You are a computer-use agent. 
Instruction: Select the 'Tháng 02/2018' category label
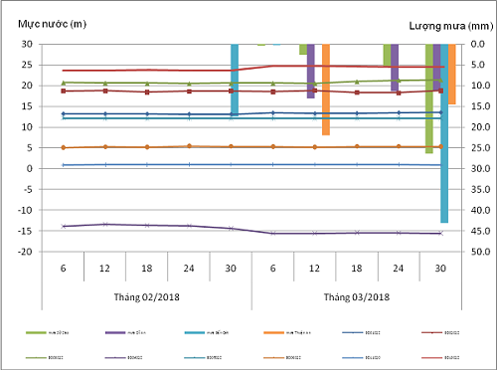click(x=146, y=296)
